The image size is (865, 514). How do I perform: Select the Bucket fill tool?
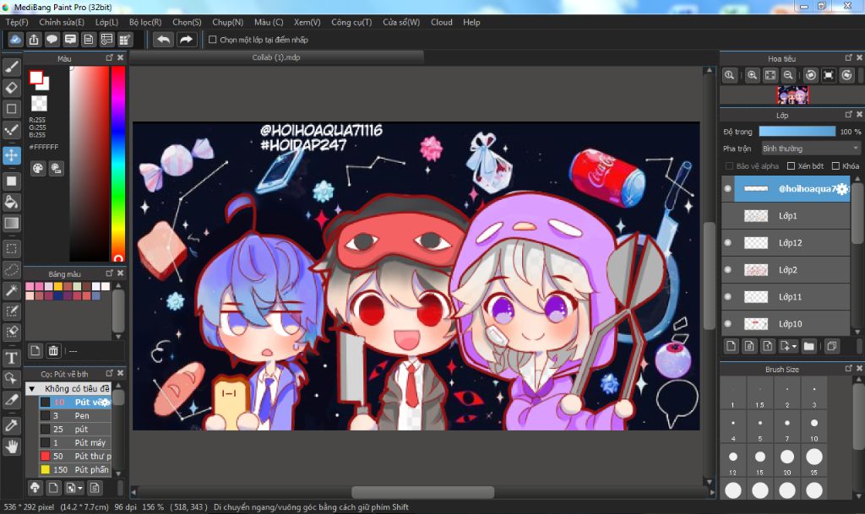tap(12, 202)
